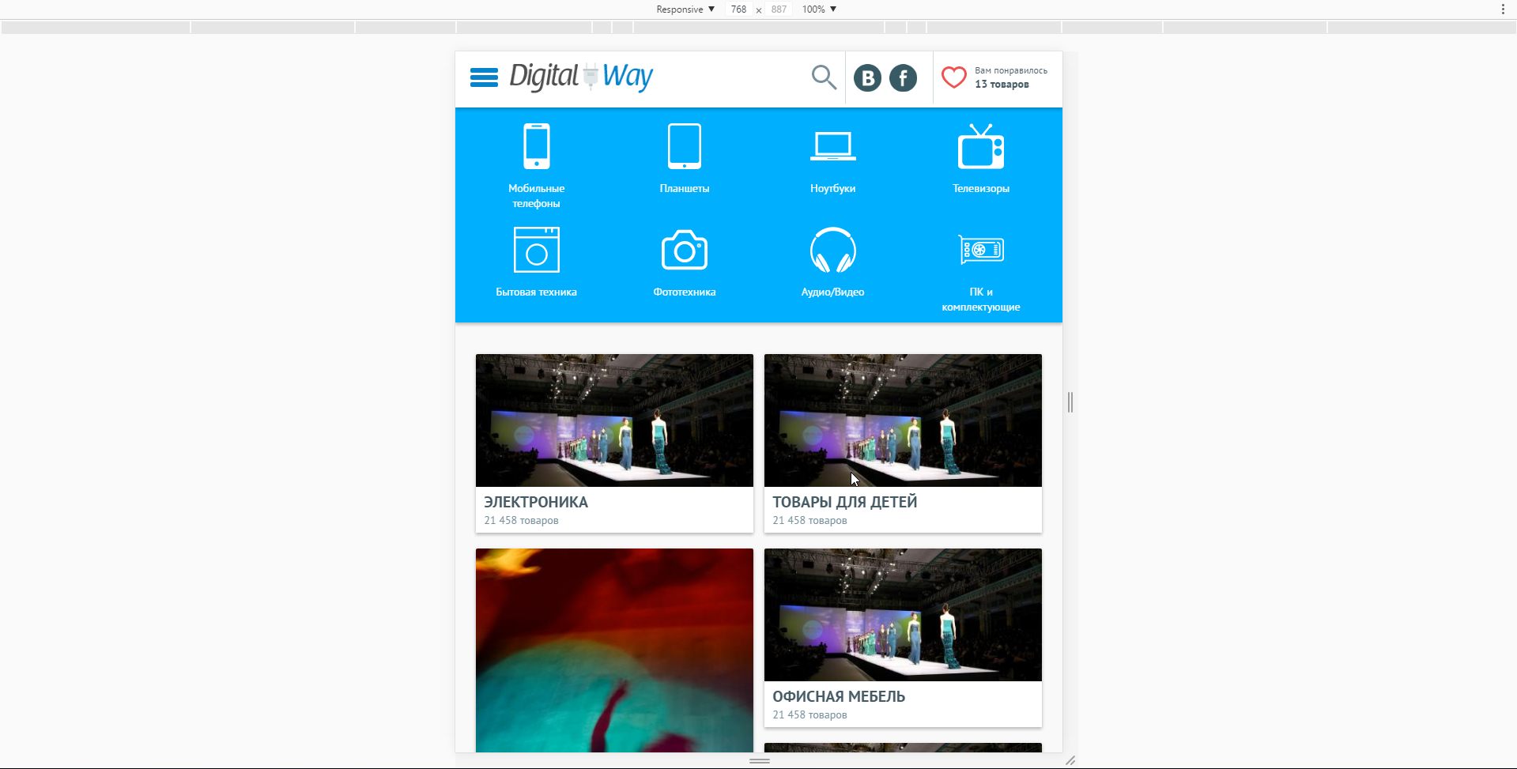Image resolution: width=1517 pixels, height=769 pixels.
Task: Click the bottom viewport resize handle
Action: [760, 760]
